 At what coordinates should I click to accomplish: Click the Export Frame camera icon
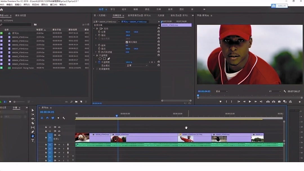coord(279,101)
